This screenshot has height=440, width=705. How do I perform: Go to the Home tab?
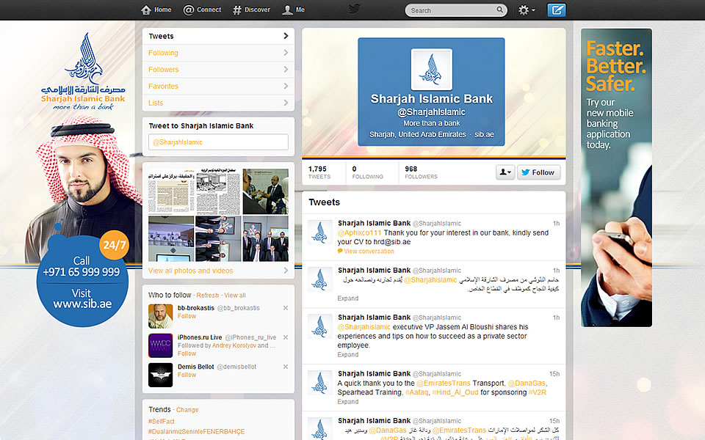pyautogui.click(x=156, y=10)
